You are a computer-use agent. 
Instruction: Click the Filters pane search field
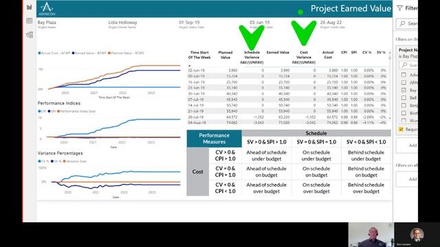click(x=407, y=23)
